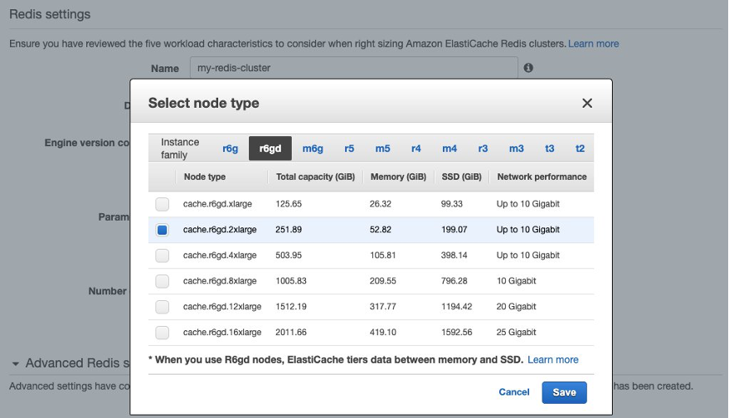Click the 105.81 memory value
This screenshot has width=729, height=418.
[x=382, y=255]
